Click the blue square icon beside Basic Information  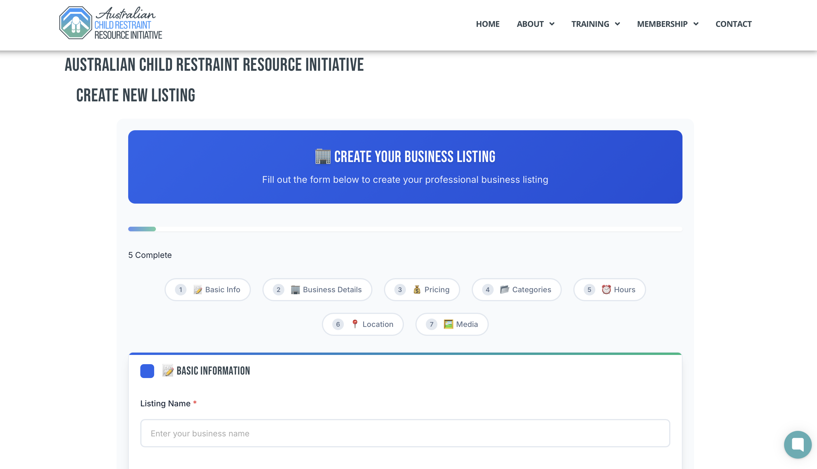(147, 371)
